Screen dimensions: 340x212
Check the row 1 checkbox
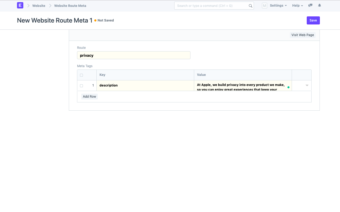pyautogui.click(x=82, y=86)
